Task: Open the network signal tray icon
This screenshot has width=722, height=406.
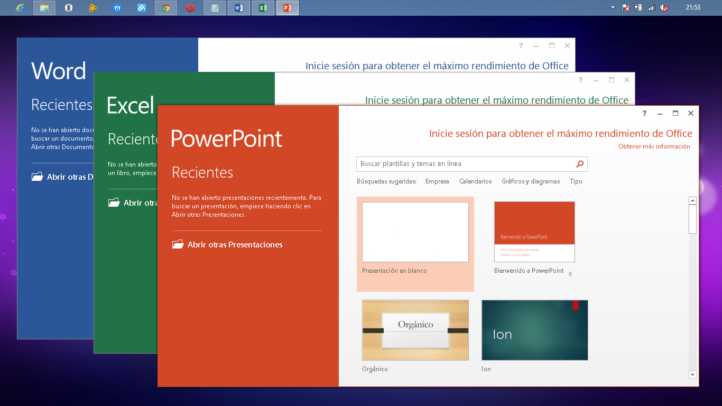Action: 651,8
